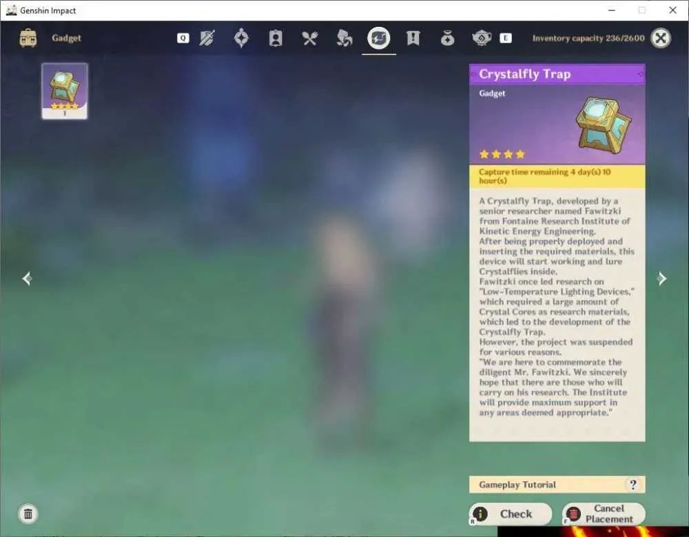Select the Gadget tab icon
The image size is (689, 537).
[x=379, y=38]
